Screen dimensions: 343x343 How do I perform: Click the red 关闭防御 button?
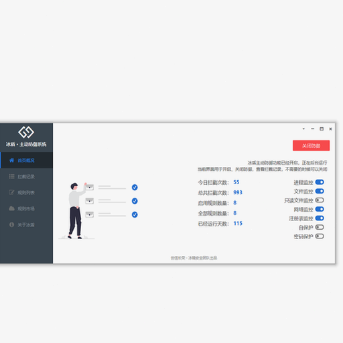311,145
